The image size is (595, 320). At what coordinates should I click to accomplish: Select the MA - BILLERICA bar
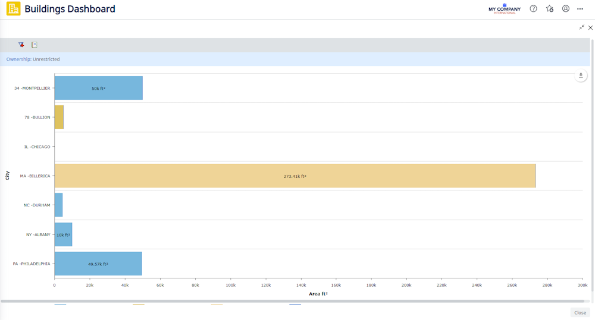pos(295,176)
